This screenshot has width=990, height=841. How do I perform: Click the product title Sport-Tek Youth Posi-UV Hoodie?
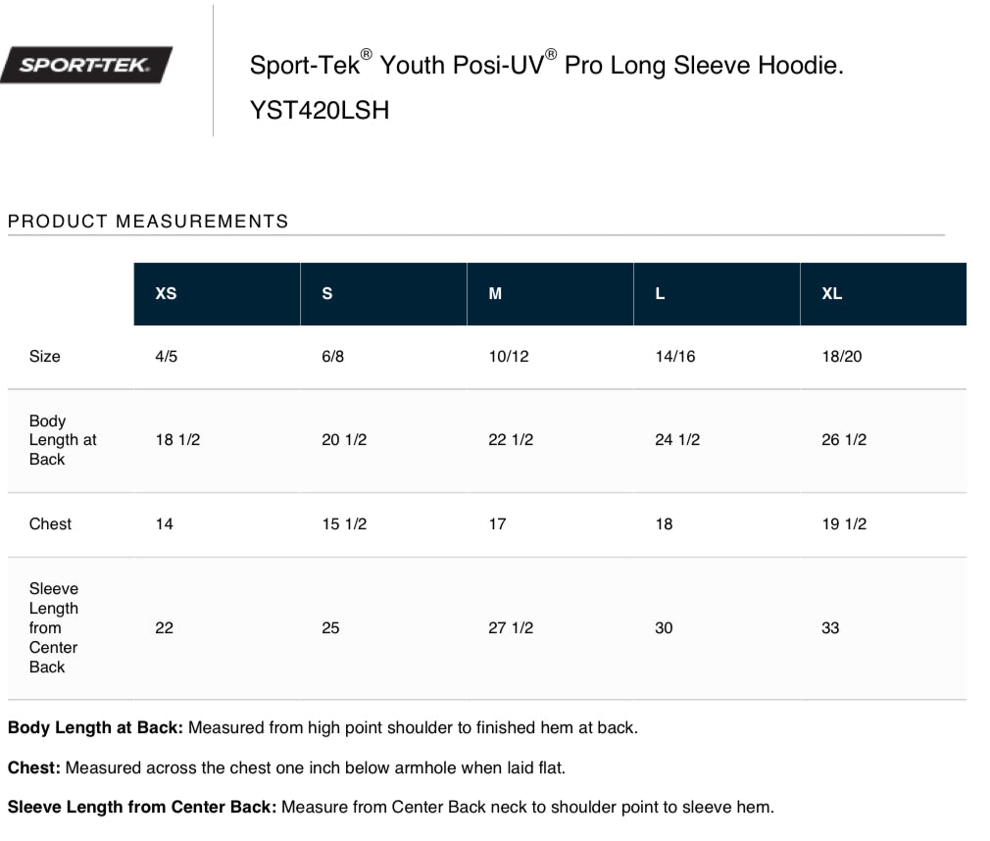(547, 65)
